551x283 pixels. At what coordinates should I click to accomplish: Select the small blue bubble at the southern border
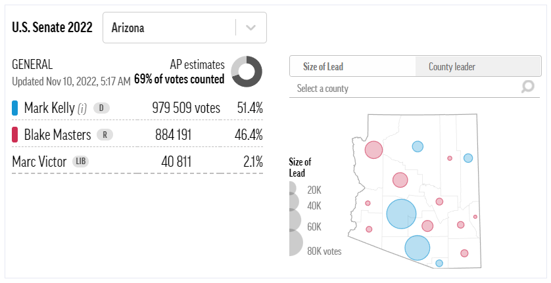click(439, 263)
